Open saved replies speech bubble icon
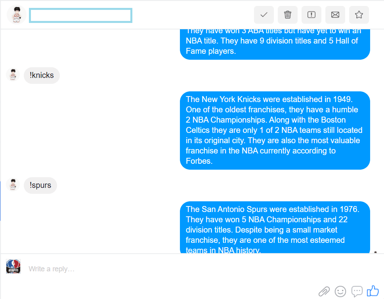Image resolution: width=384 pixels, height=299 pixels. (x=357, y=291)
